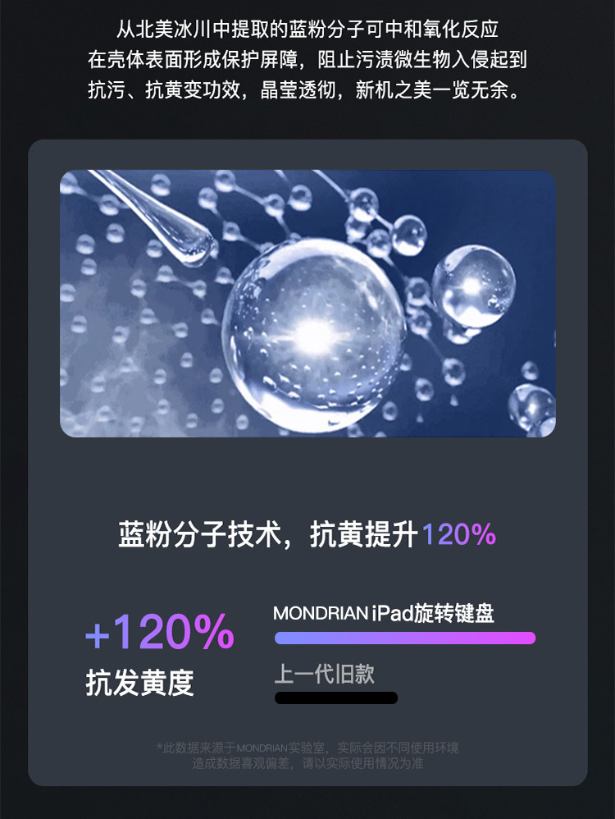This screenshot has height=819, width=615.
Task: Click the large central glass sphere
Action: (x=313, y=334)
